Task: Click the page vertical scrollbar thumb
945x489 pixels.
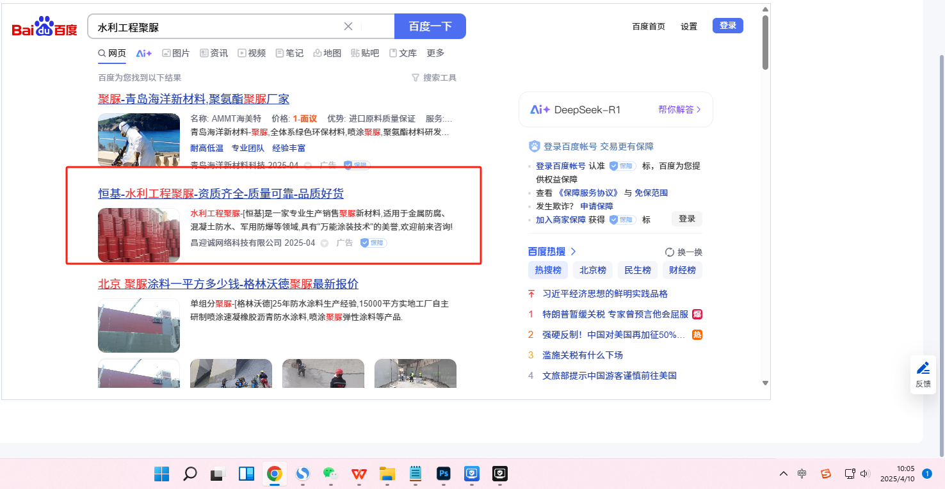Action: click(x=765, y=42)
